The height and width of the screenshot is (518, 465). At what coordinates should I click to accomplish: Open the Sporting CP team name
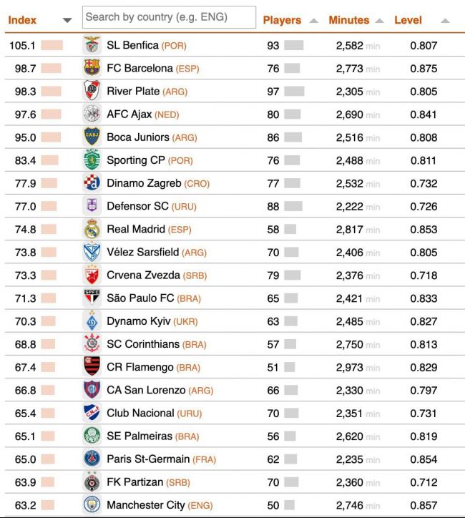136,160
